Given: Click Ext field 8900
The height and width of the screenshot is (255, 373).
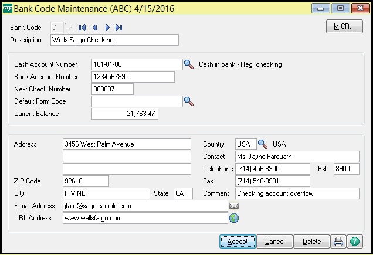Looking at the screenshot, I should tap(347, 169).
